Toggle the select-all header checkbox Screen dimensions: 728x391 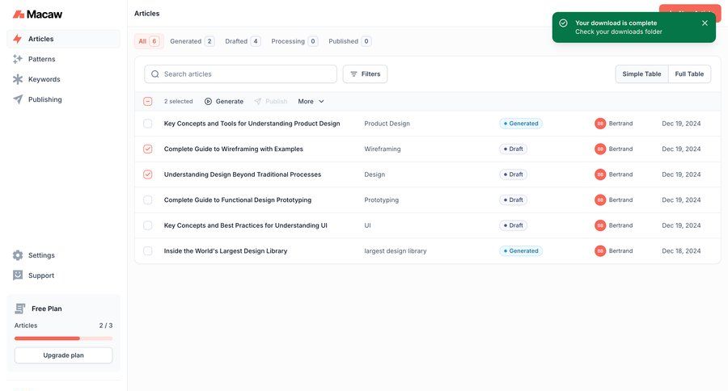click(148, 102)
